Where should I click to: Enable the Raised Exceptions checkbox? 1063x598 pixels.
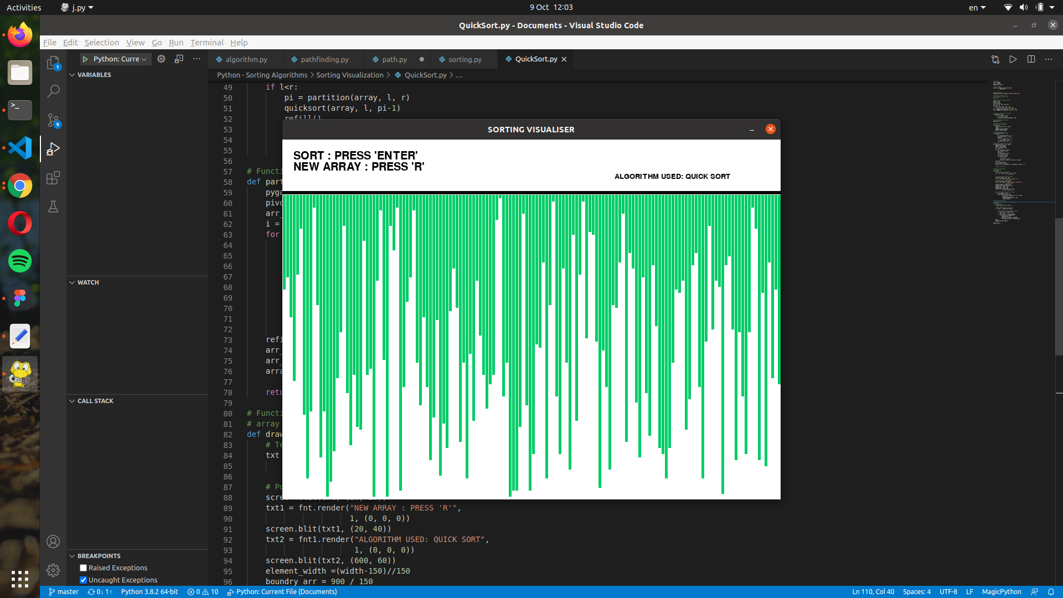(84, 568)
